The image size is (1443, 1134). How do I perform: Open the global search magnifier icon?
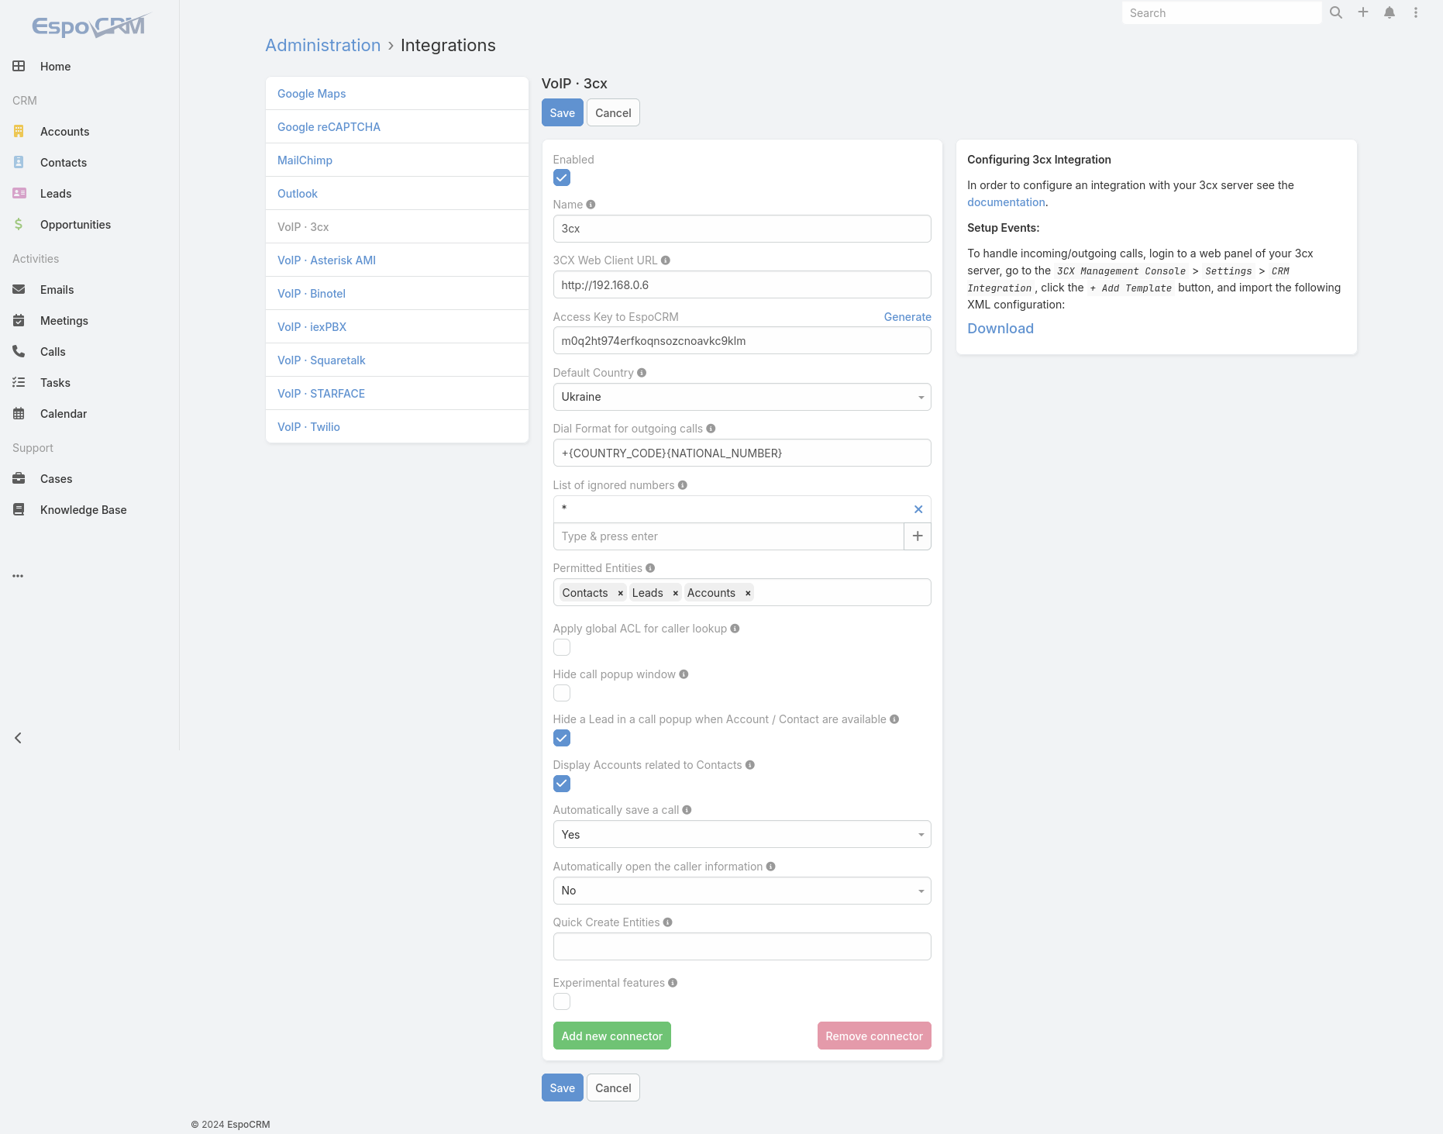(1336, 12)
